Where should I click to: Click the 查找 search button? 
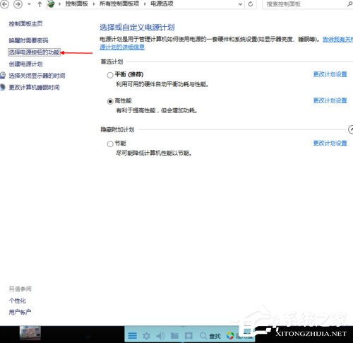coord(210,336)
